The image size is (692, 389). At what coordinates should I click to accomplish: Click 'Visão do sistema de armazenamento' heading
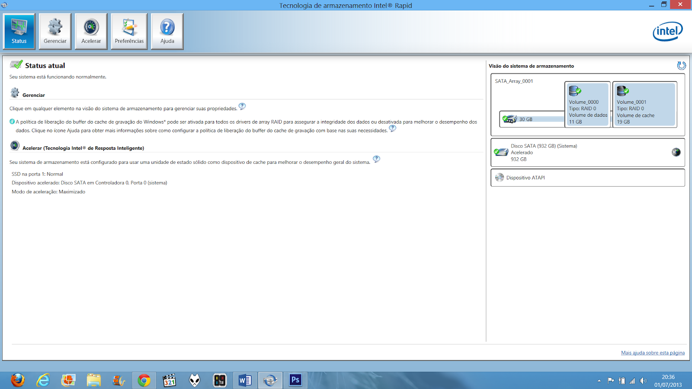pos(531,66)
